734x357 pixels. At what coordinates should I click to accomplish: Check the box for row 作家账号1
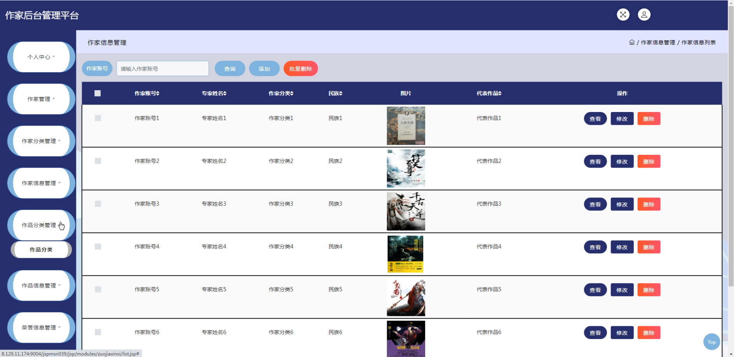coord(98,118)
